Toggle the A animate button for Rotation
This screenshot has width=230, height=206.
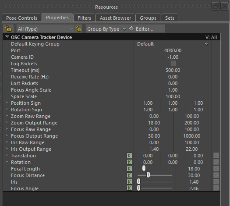[x=216, y=162]
